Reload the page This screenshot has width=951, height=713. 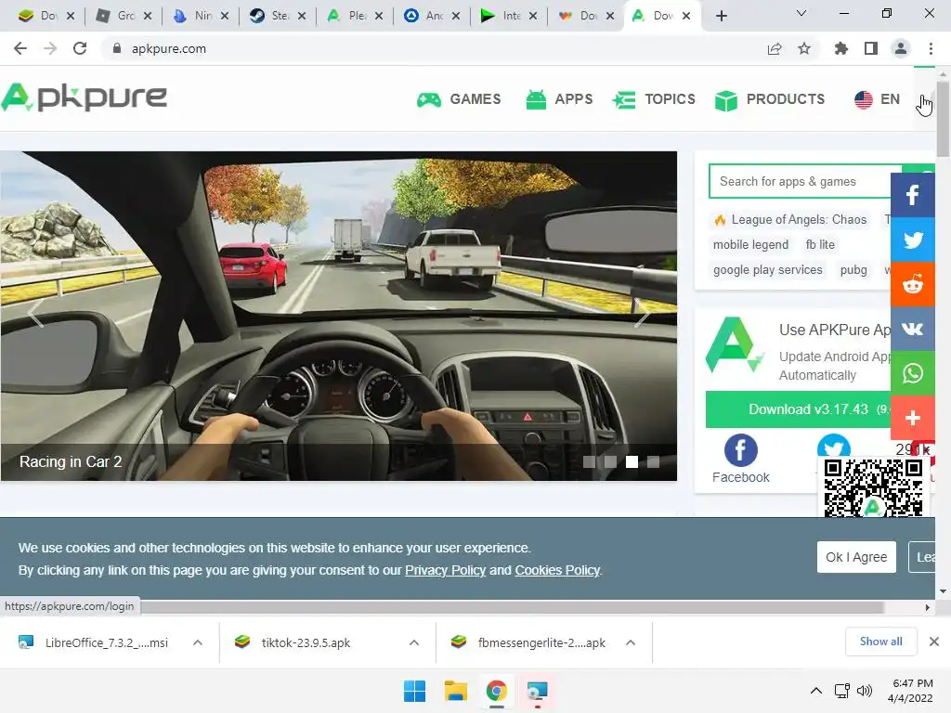80,48
